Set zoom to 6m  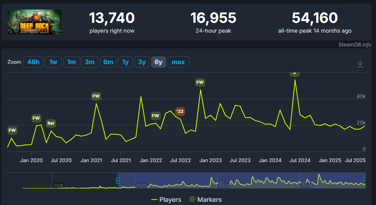point(108,62)
